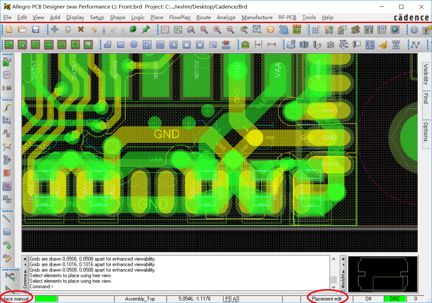The width and height of the screenshot is (432, 303).
Task: Click the orange Redraw/Refresh icon
Action: tap(270, 30)
